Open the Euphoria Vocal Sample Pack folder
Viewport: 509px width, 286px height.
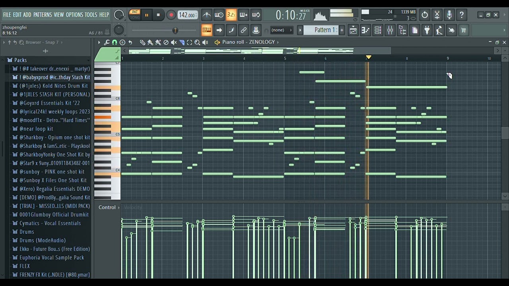click(52, 257)
